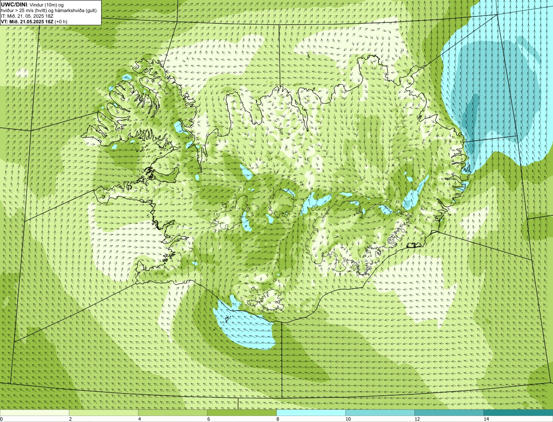Click the bold "VT: Mið. 21.05.2025 18Z" line
The width and height of the screenshot is (553, 422).
[x=27, y=22]
